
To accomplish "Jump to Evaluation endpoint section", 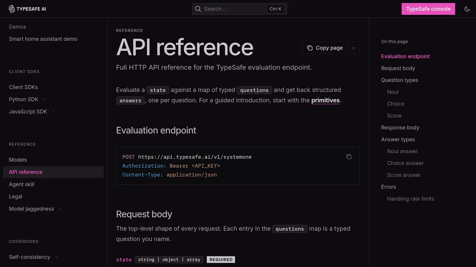I will tap(405, 56).
